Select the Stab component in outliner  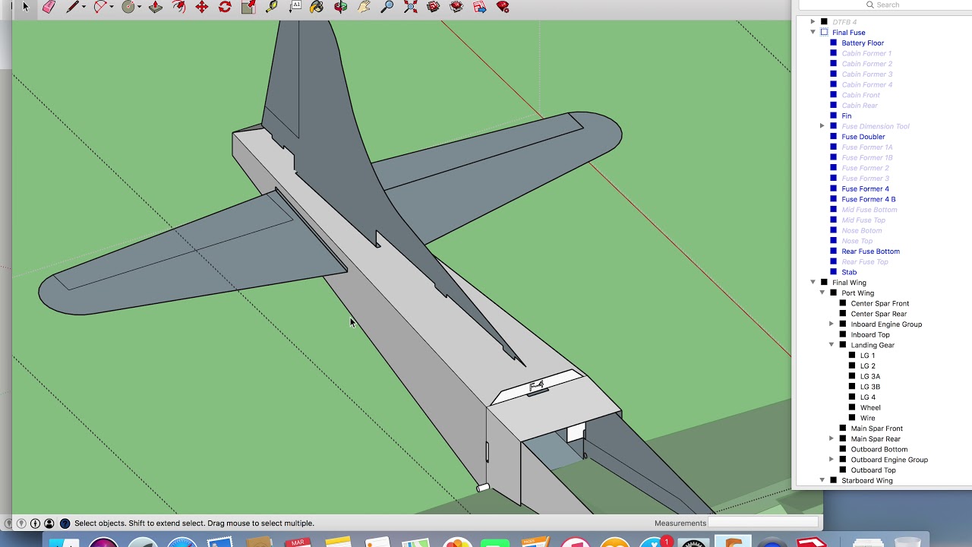[849, 272]
